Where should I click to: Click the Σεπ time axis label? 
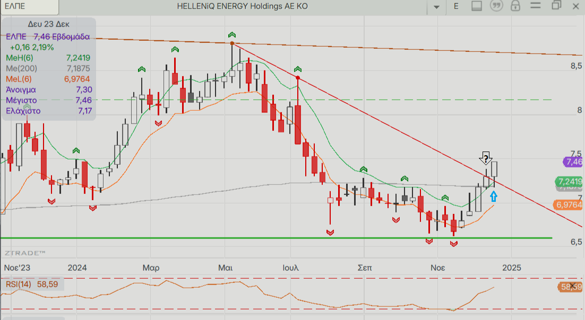coord(365,268)
